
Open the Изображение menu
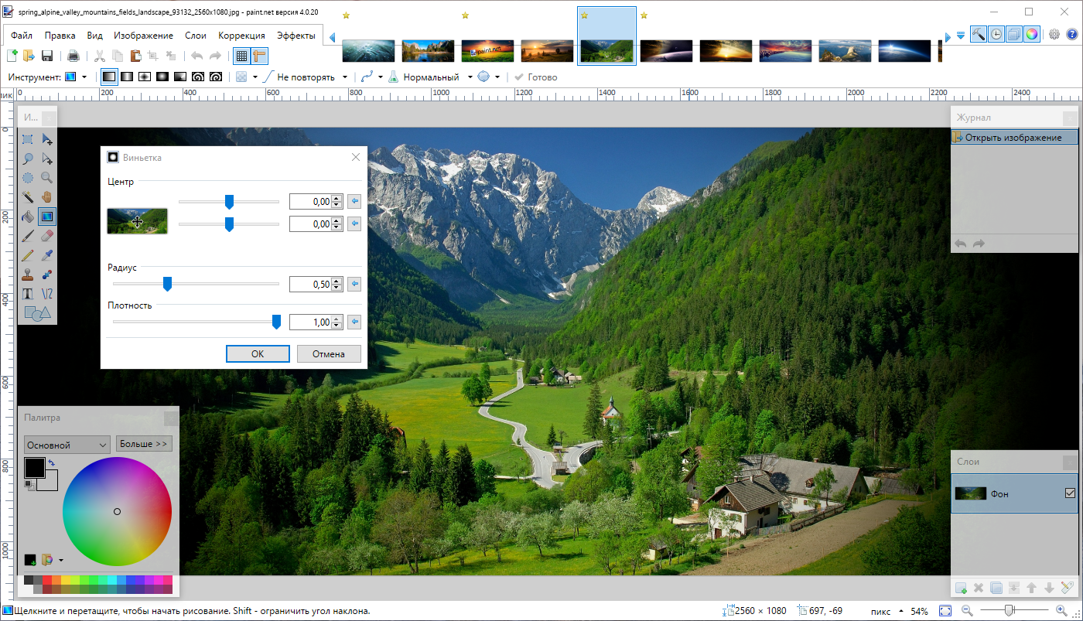click(x=144, y=36)
